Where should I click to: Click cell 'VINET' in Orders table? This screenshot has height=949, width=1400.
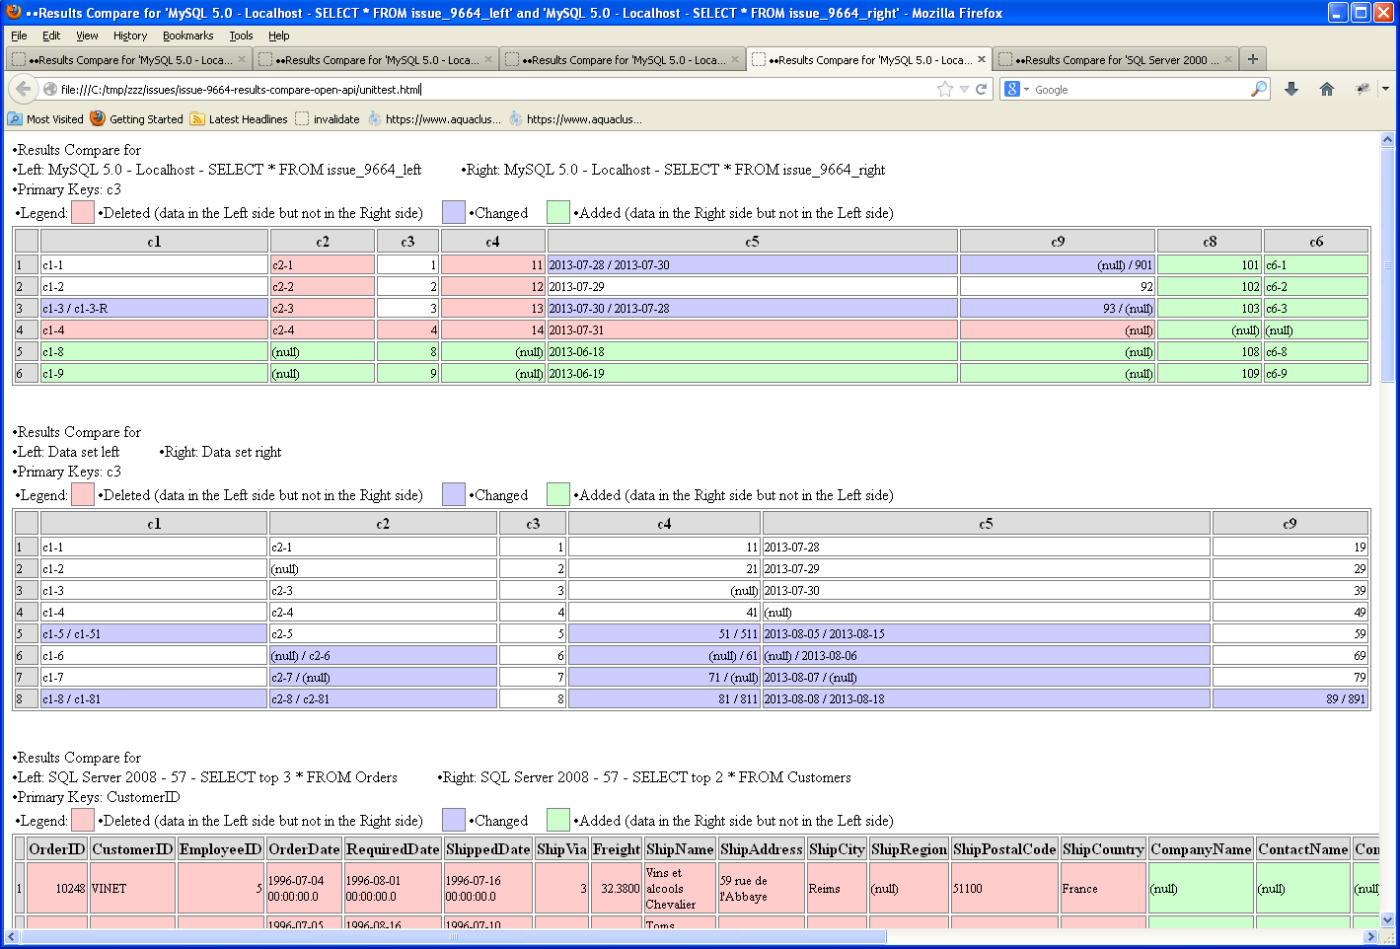pos(132,888)
